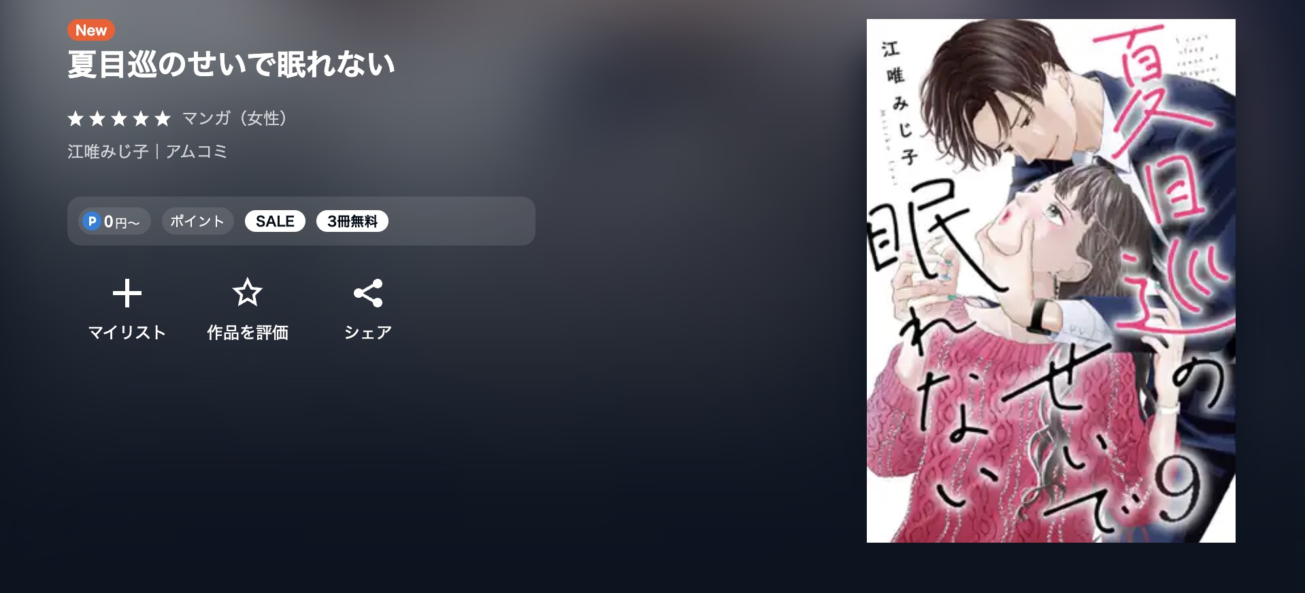The height and width of the screenshot is (593, 1305).
Task: Select the 3冊無料 badge
Action: [x=352, y=221]
